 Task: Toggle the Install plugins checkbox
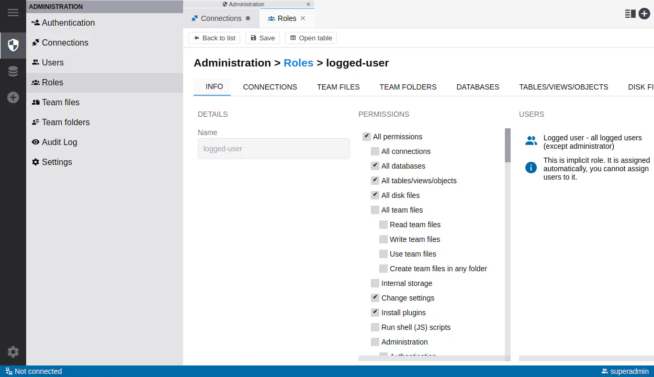375,313
